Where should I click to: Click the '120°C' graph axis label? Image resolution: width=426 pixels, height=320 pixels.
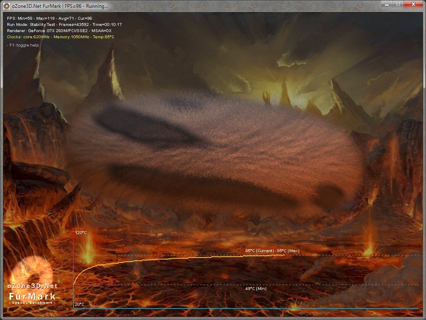click(x=81, y=233)
